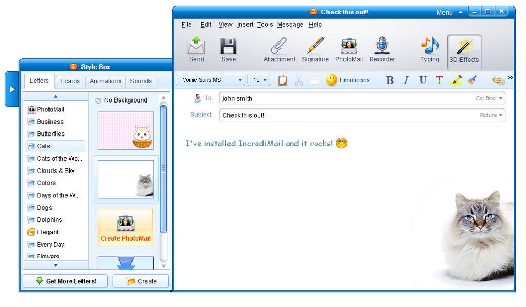Click the cut scissors icon
526x307 pixels.
point(299,80)
